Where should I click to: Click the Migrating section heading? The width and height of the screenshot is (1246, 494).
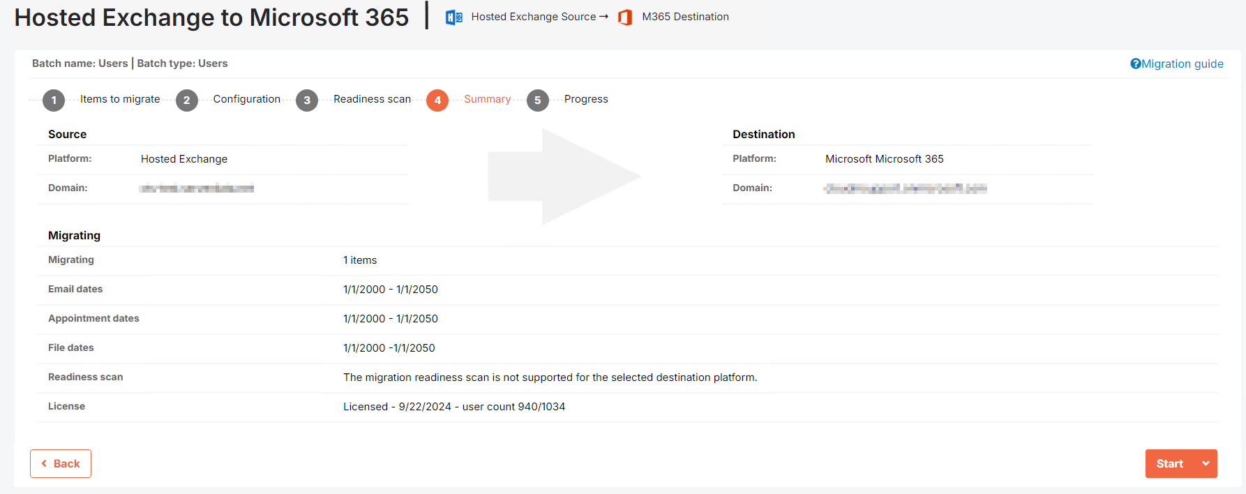pos(74,235)
